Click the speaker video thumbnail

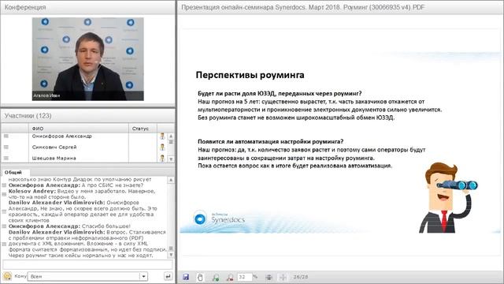87,59
